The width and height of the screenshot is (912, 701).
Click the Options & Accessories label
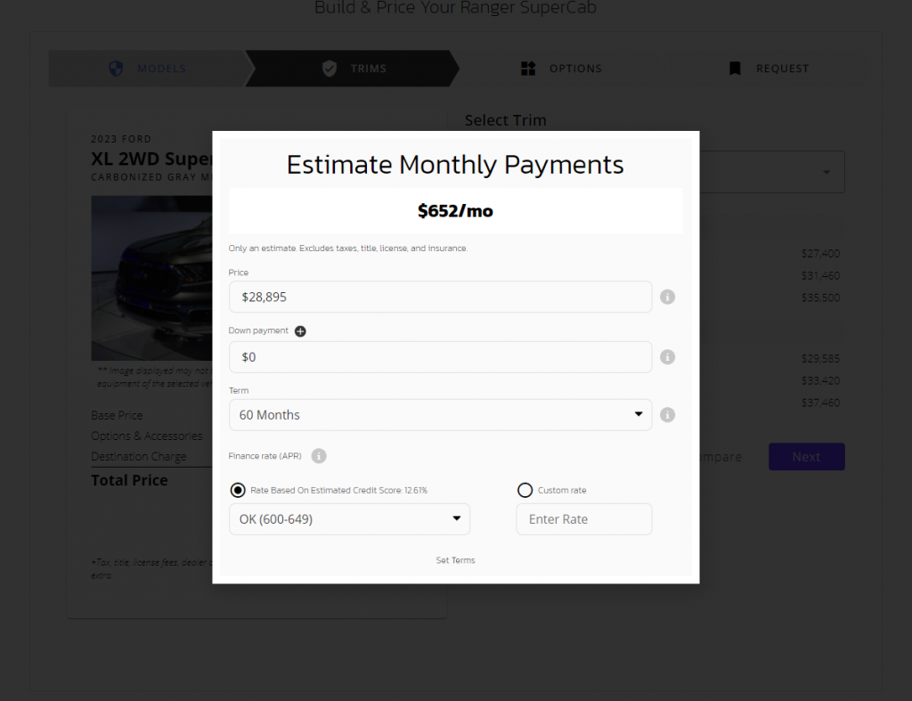(147, 436)
